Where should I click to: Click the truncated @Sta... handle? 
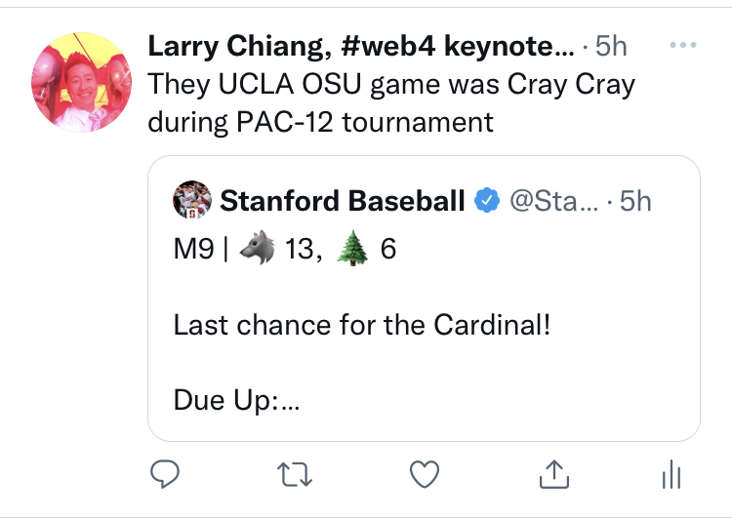(x=550, y=201)
